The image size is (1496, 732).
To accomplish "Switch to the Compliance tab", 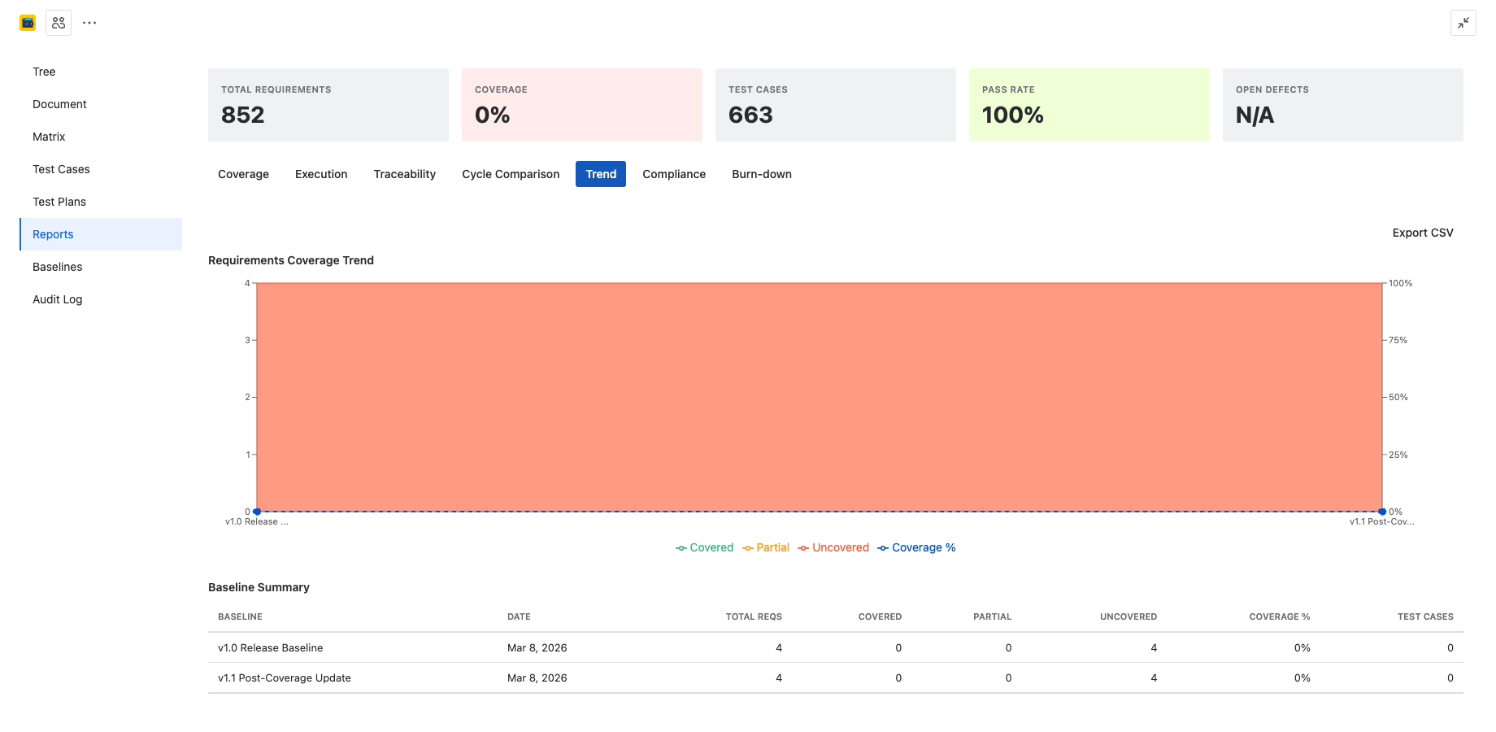I will click(673, 174).
